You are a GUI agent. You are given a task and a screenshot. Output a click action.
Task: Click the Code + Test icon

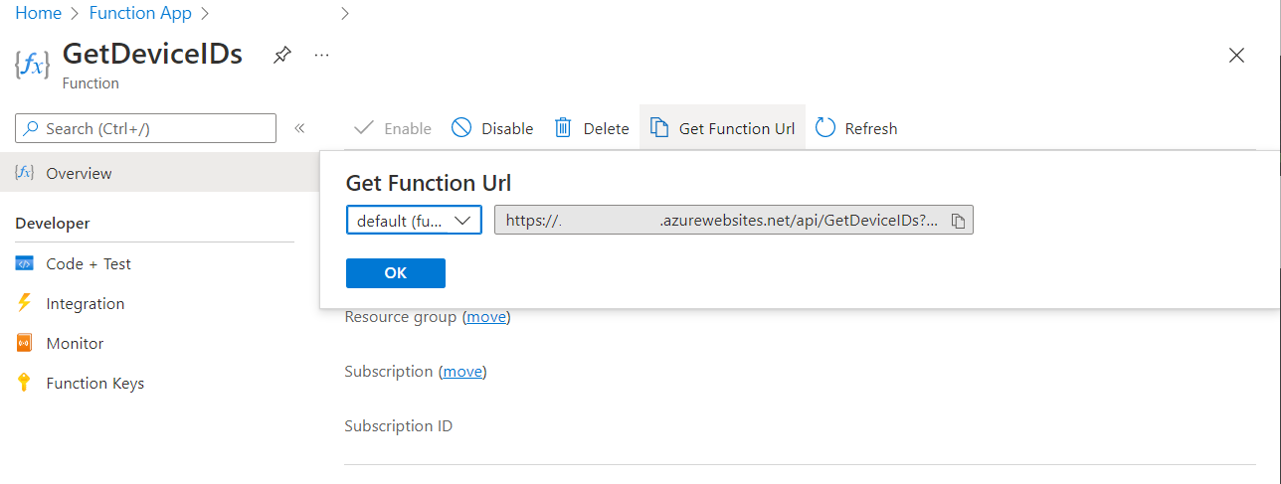tap(25, 263)
